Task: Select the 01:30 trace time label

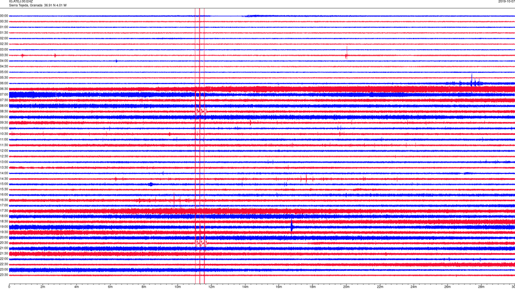Action: point(4,33)
